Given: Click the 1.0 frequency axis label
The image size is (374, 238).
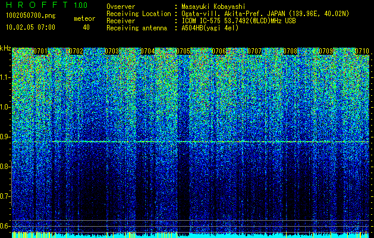Looking at the screenshot, I should click(5, 108).
